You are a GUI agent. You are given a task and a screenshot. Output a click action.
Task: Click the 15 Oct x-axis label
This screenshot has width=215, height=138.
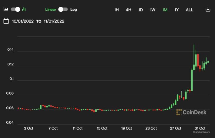[x=102, y=128]
